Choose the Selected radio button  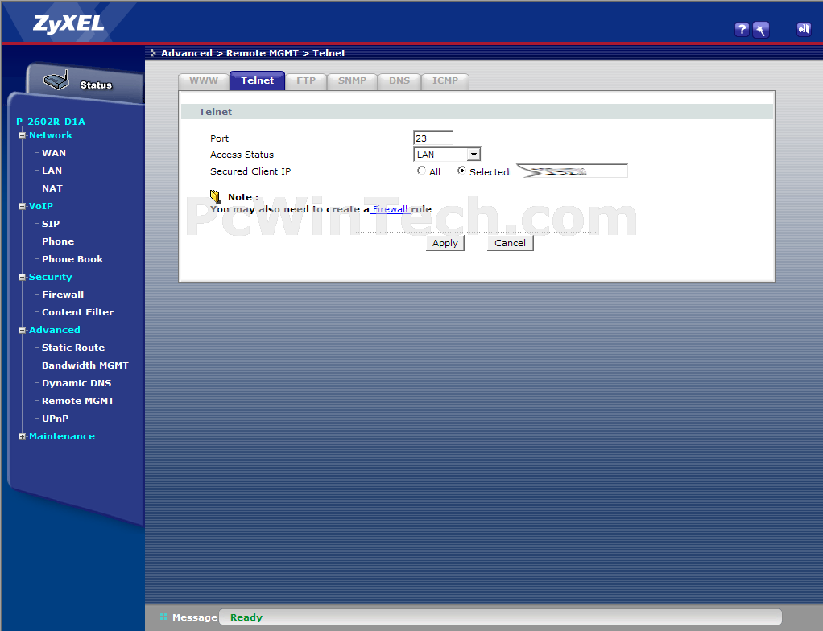click(461, 171)
